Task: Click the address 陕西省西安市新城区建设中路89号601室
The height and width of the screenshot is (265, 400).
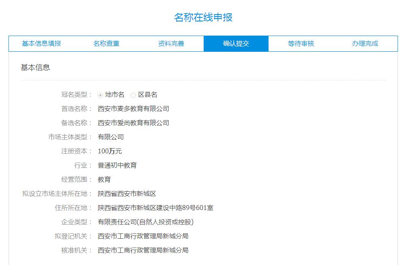Action: [156, 208]
